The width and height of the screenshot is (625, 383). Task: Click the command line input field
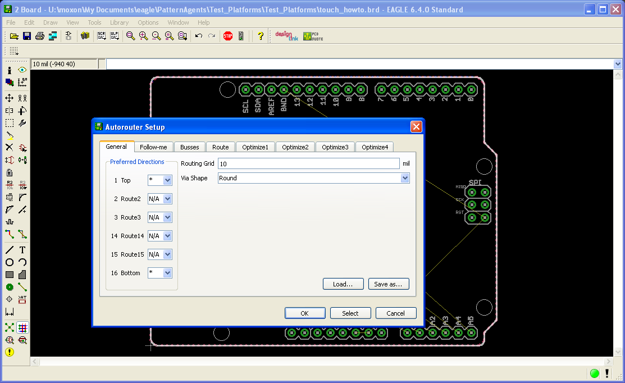(360, 64)
